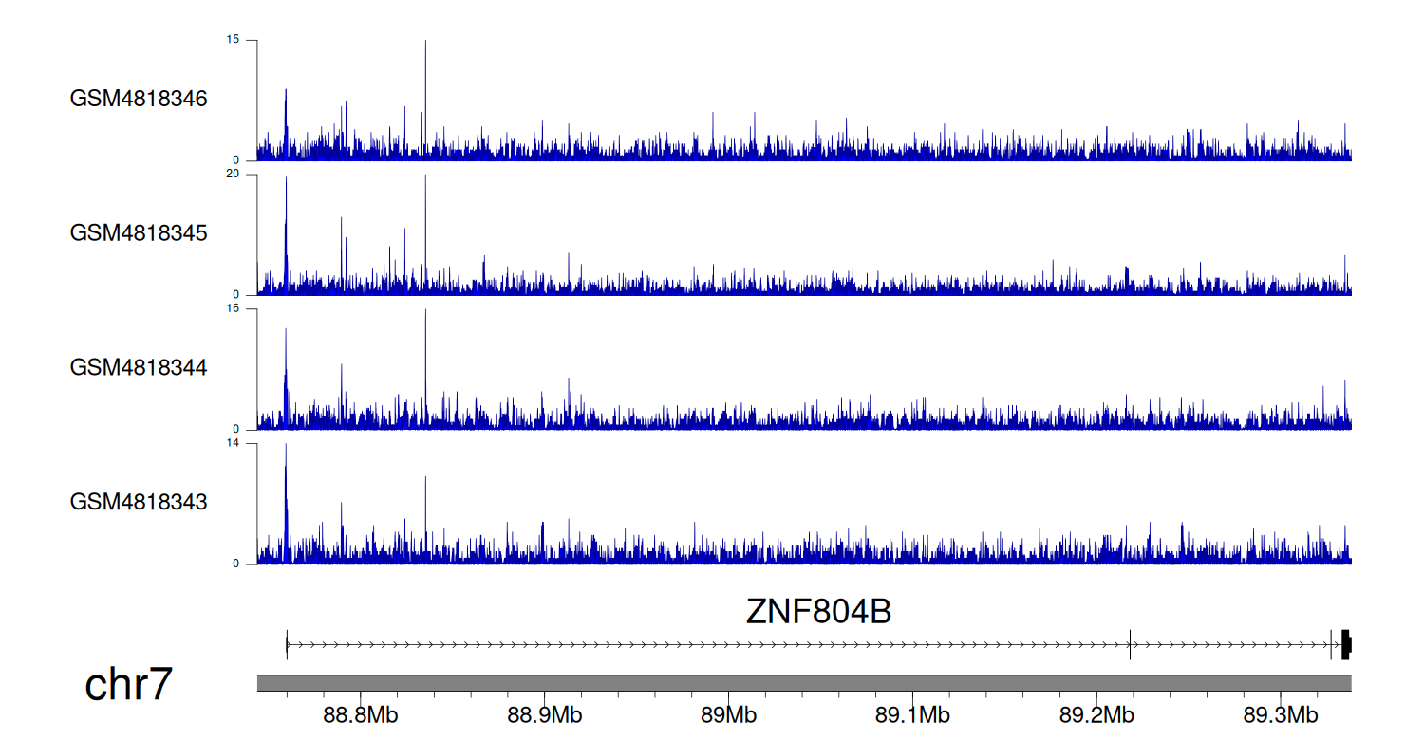1424x740 pixels.
Task: Click the ZNF804B gene name
Action: (818, 612)
